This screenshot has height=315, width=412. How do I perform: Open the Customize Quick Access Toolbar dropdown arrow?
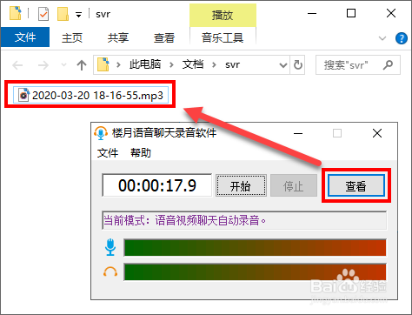(x=78, y=15)
